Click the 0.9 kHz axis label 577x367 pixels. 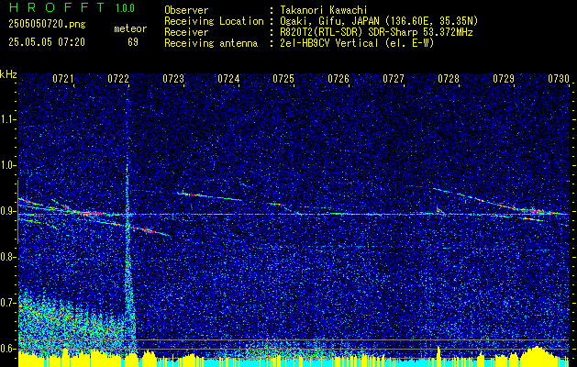pyautogui.click(x=7, y=211)
